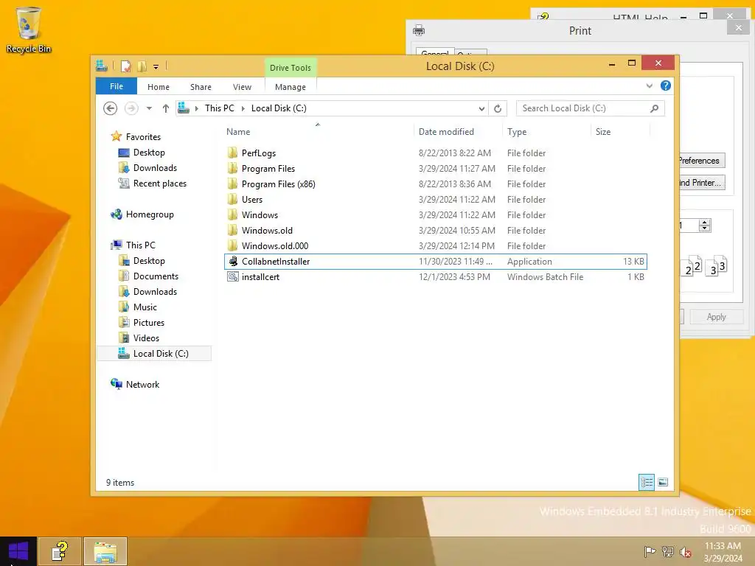Open the Recent locations dropdown arrow
Viewport: 755px width, 566px height.
(x=149, y=108)
